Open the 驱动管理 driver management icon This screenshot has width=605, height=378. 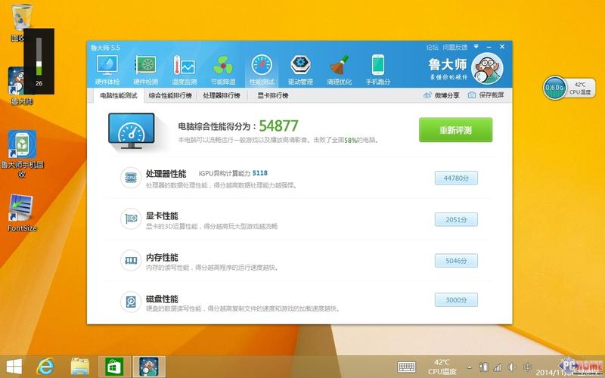[x=300, y=70]
